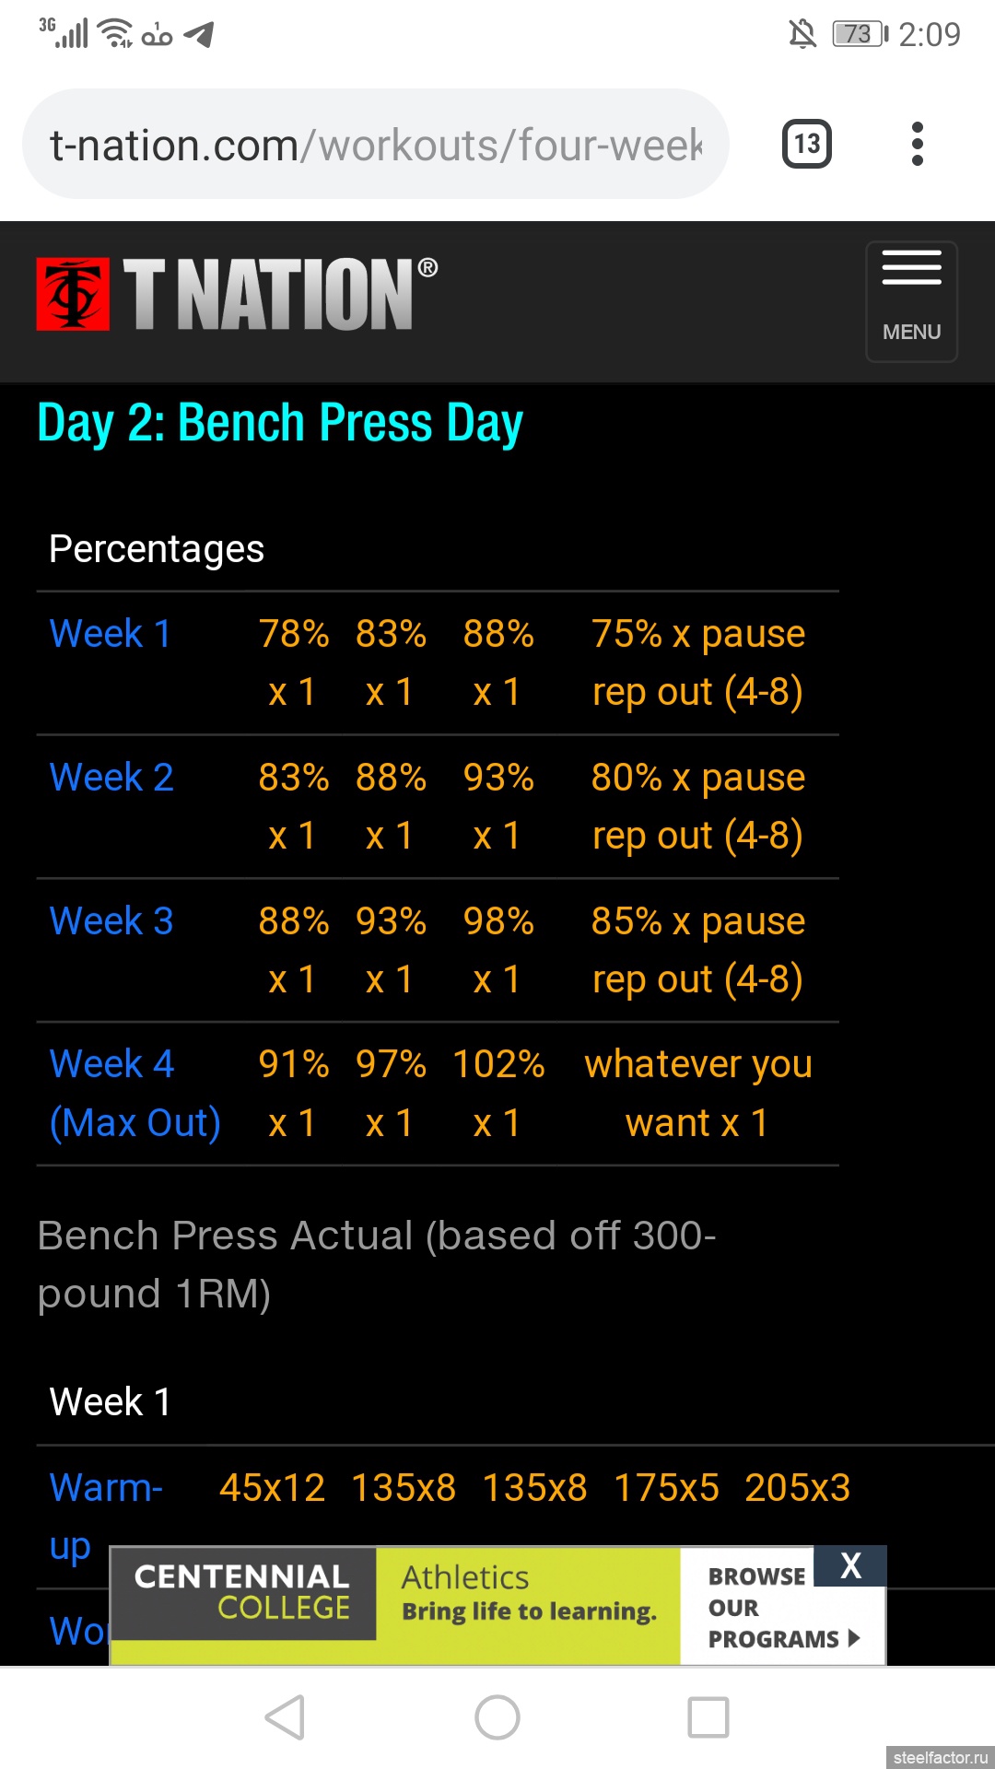Tap the T Nation red logo icon
The height and width of the screenshot is (1769, 995).
(x=73, y=294)
